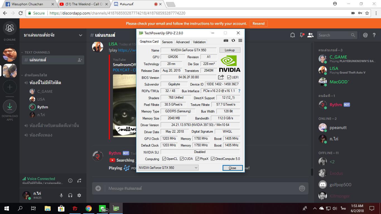Toggle the CUDA checkbox
Viewport: 381px width, 214px height.
tap(182, 159)
